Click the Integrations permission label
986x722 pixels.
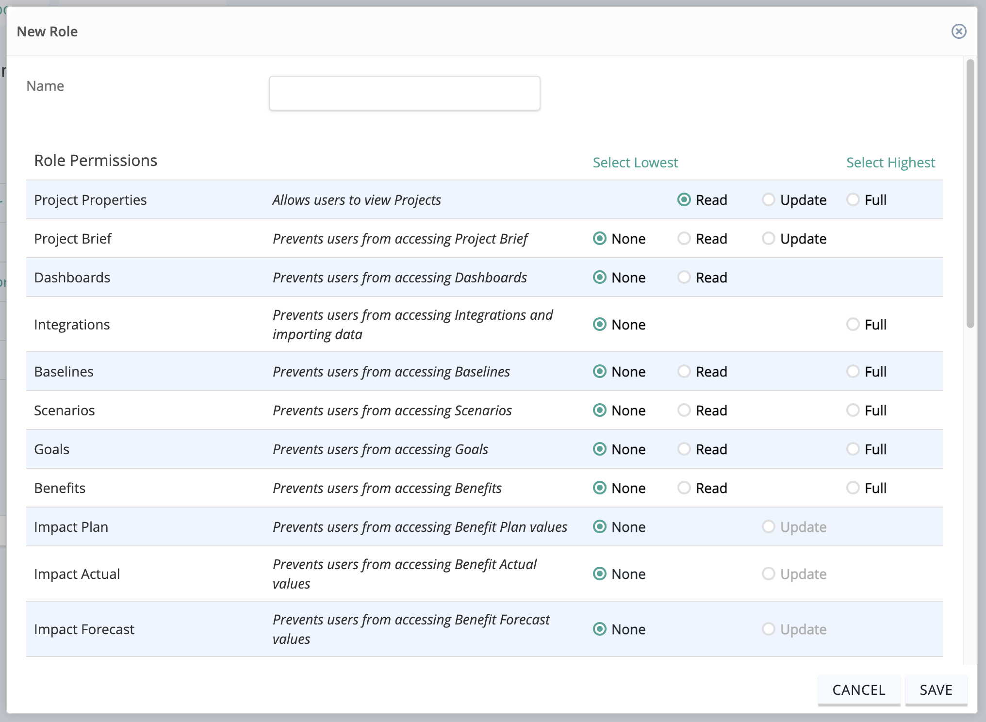point(72,325)
